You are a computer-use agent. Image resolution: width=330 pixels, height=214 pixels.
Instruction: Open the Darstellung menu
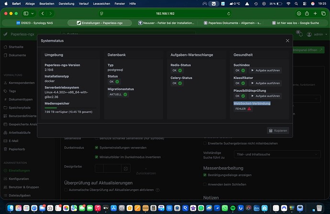(66, 3)
